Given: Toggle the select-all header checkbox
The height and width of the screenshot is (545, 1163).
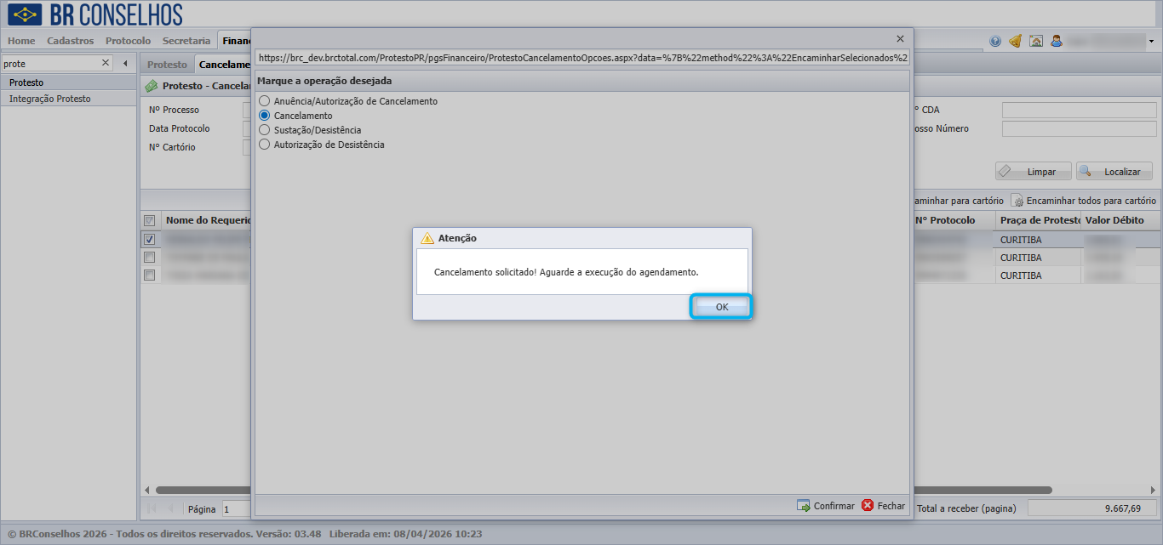Looking at the screenshot, I should pyautogui.click(x=149, y=220).
